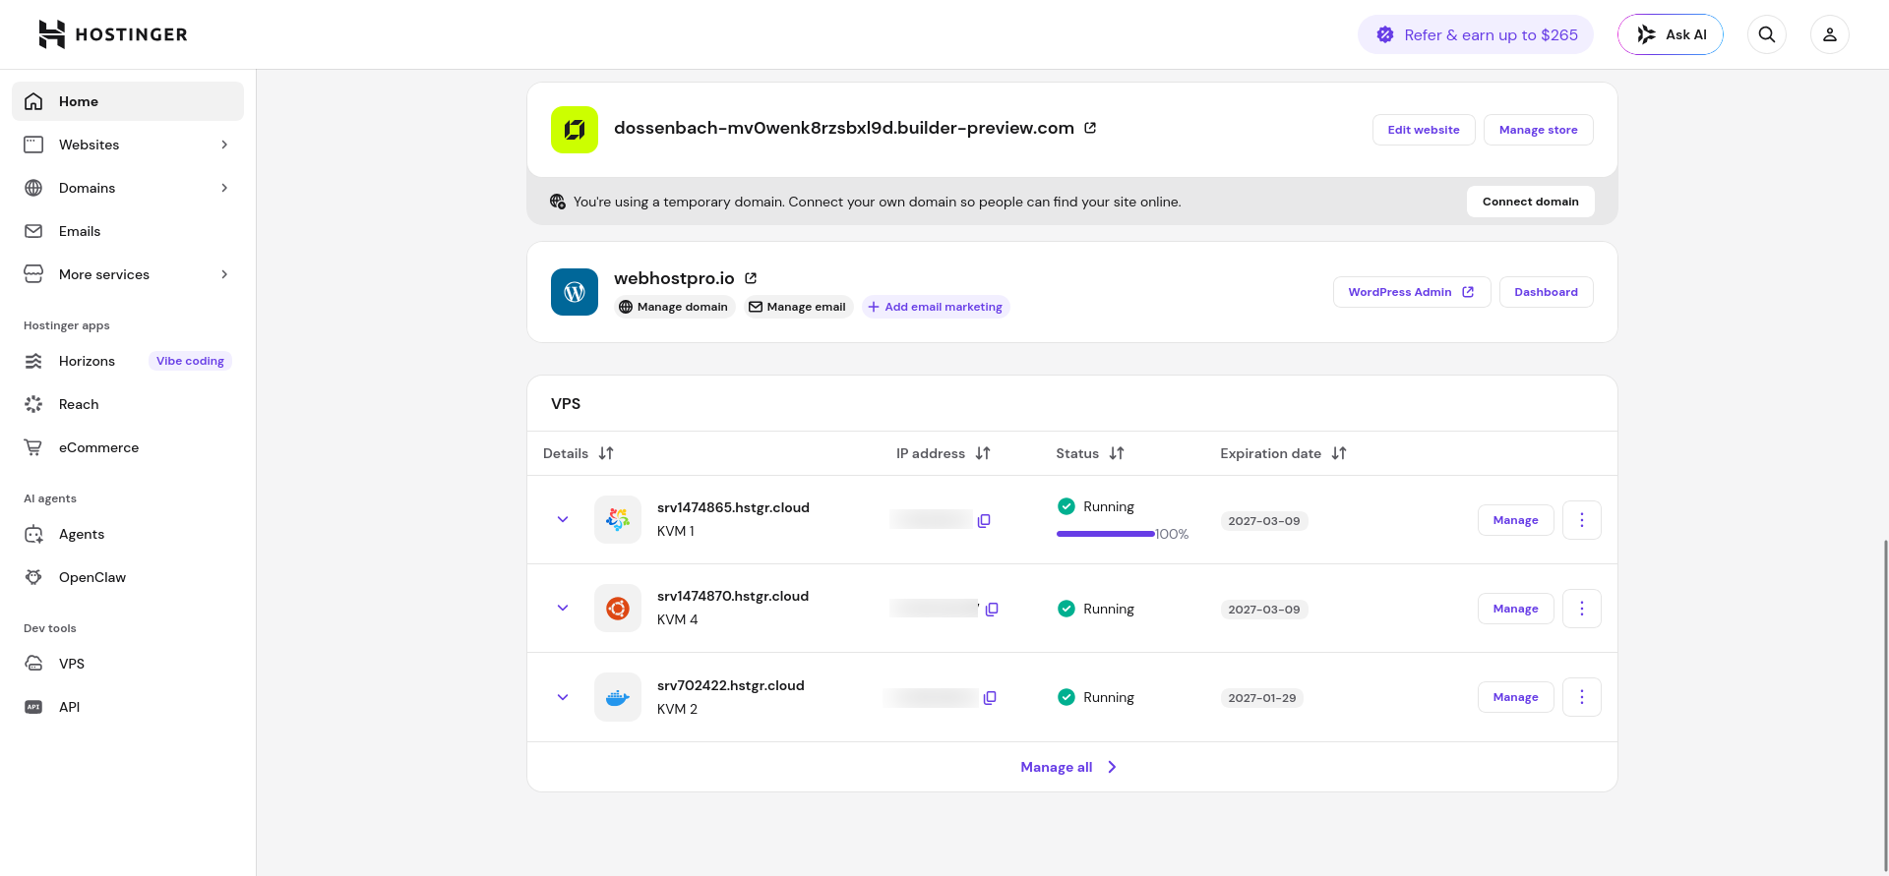Click the OpenClaw icon in sidebar
This screenshot has height=876, width=1889.
(x=33, y=577)
